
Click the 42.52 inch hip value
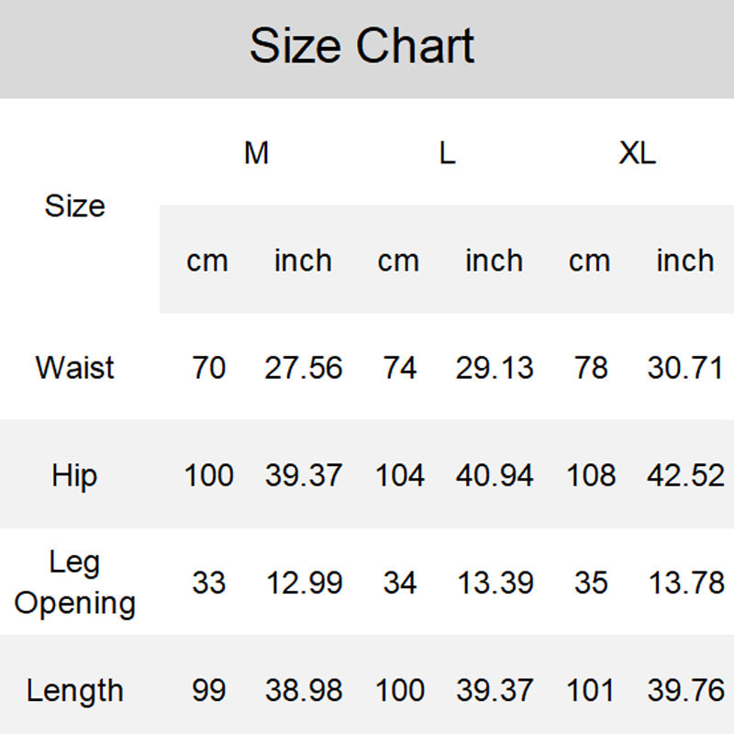pos(685,475)
